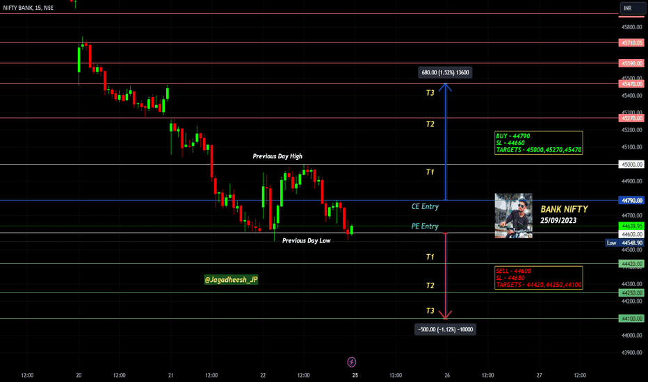Image resolution: width=648 pixels, height=382 pixels.
Task: Select the SELL - 44600 trade note box
Action: 538,278
